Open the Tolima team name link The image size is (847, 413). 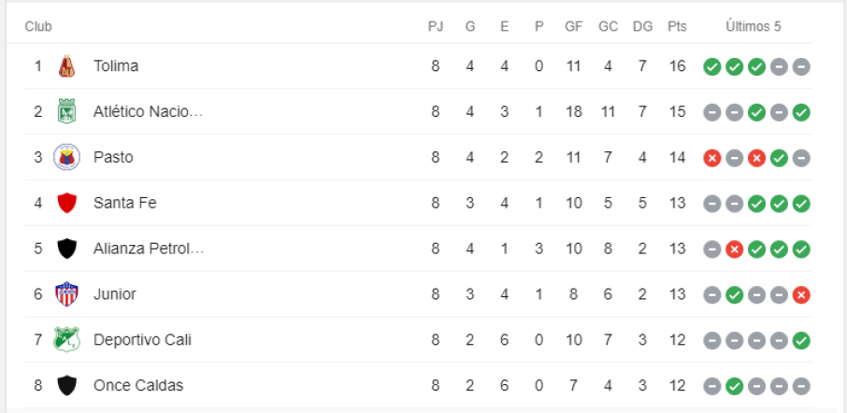click(x=116, y=66)
